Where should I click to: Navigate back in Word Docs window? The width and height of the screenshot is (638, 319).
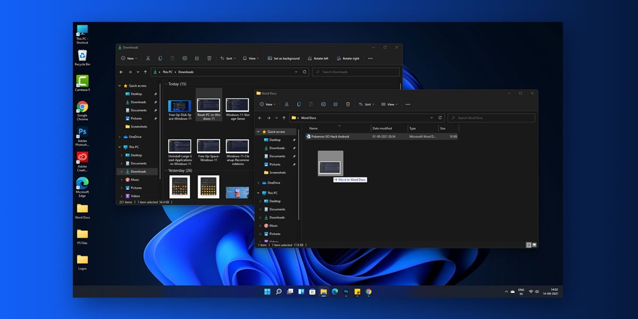(x=260, y=118)
